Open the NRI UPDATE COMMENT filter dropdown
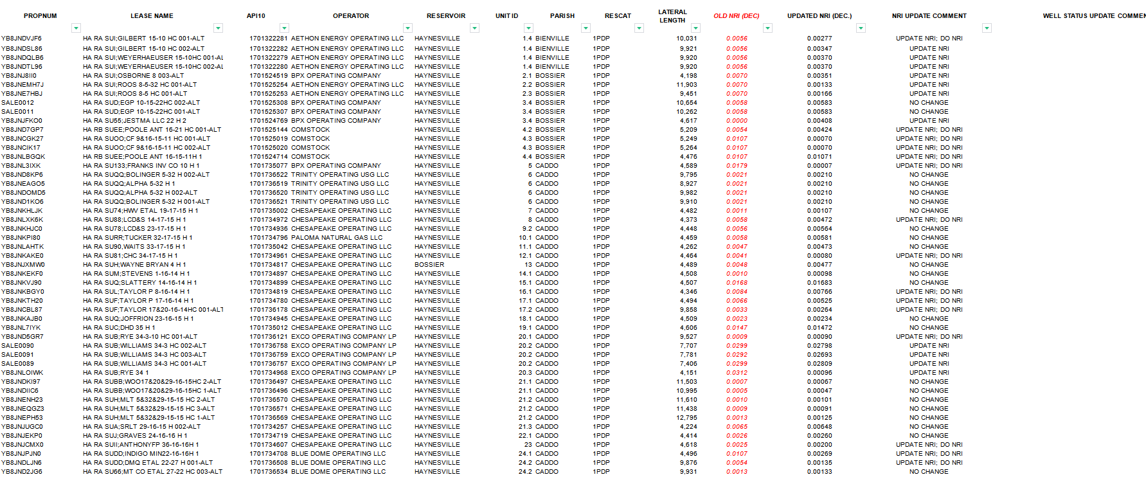1146x477 pixels. point(987,28)
